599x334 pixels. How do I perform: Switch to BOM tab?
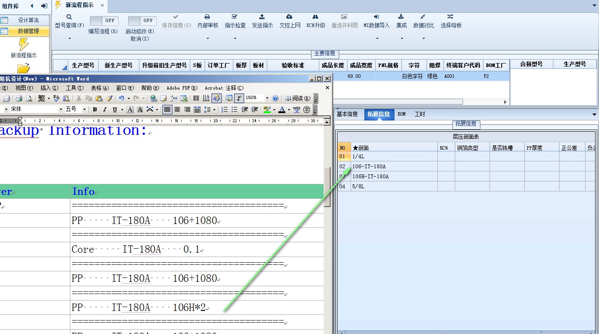402,114
